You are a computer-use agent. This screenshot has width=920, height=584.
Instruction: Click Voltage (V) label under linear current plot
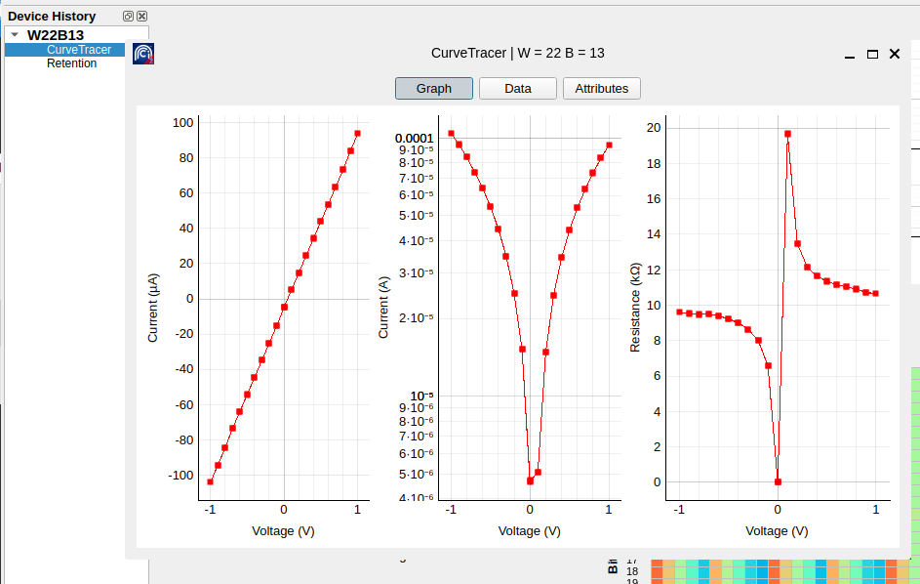click(283, 531)
